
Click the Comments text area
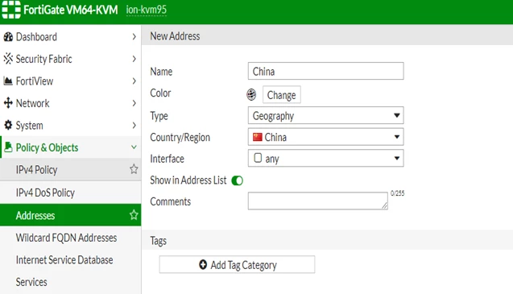[318, 201]
